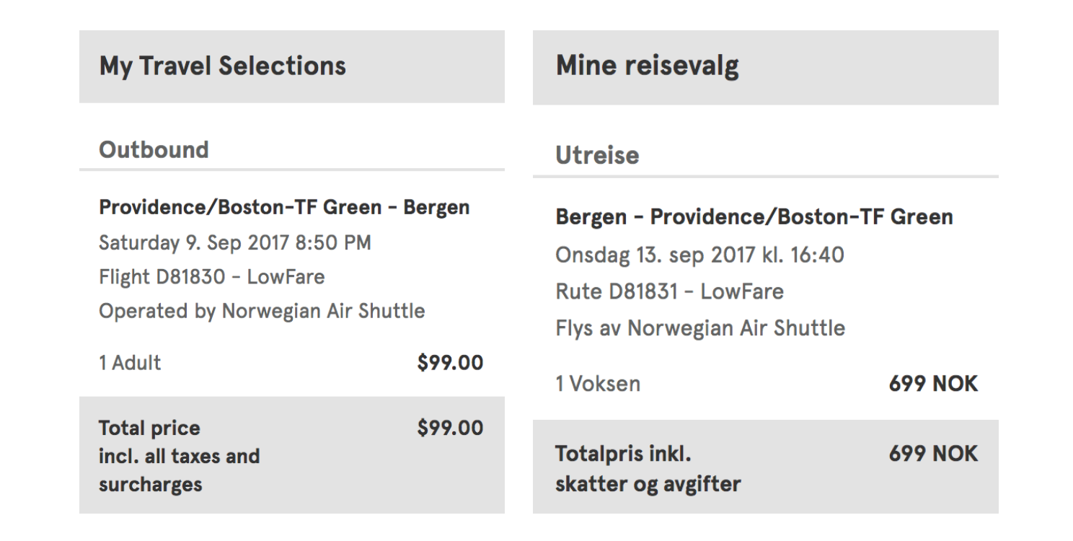
Task: Click the "1 Adult" passenger label
Action: pos(130,363)
